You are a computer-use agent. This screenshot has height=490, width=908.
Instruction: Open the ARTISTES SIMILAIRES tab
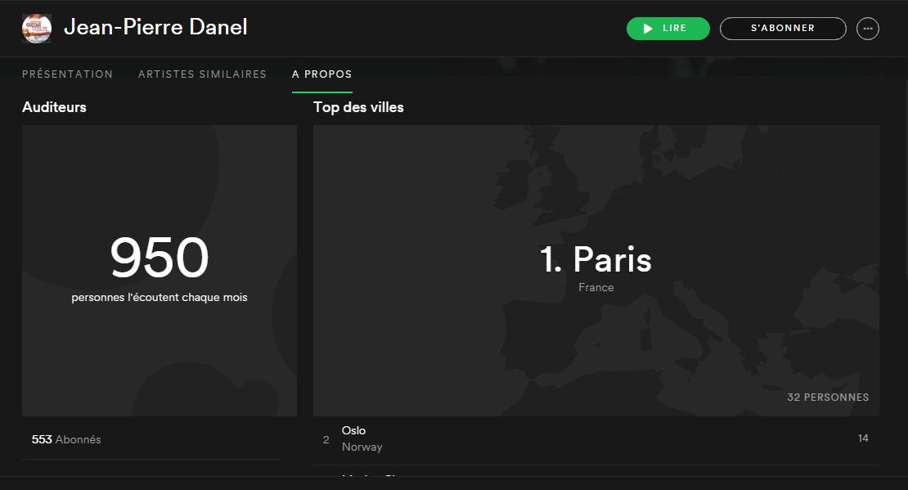coord(202,74)
